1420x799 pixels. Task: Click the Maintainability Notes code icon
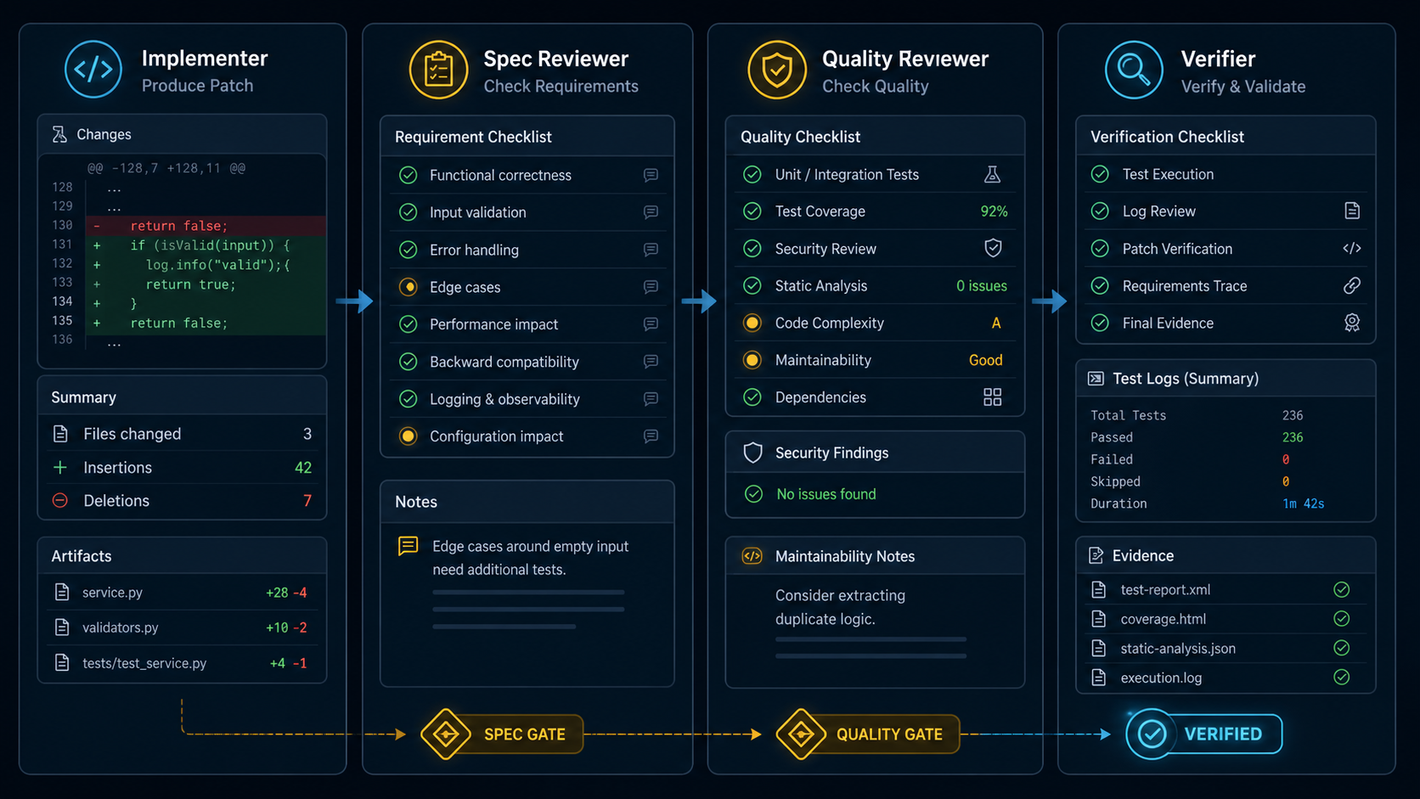pos(752,556)
